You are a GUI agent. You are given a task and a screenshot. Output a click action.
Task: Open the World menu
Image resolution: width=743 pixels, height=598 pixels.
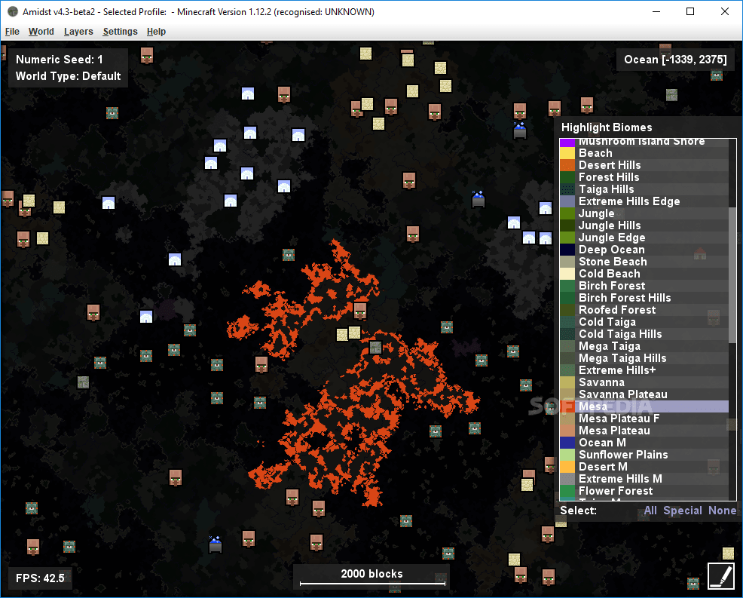tap(41, 32)
